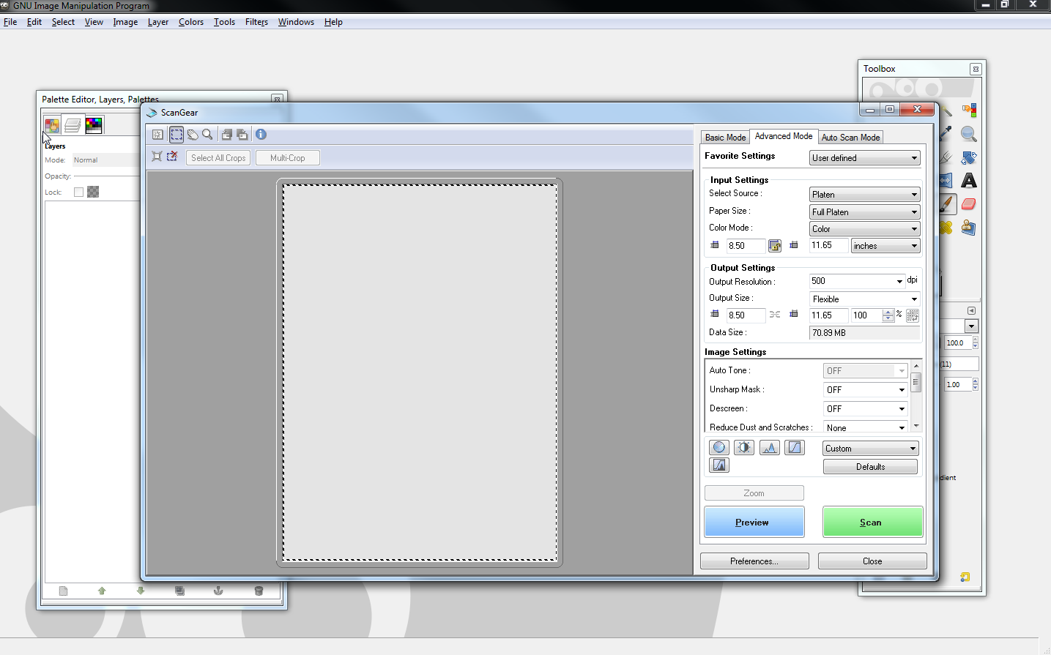Open the Colors menu

(x=191, y=22)
